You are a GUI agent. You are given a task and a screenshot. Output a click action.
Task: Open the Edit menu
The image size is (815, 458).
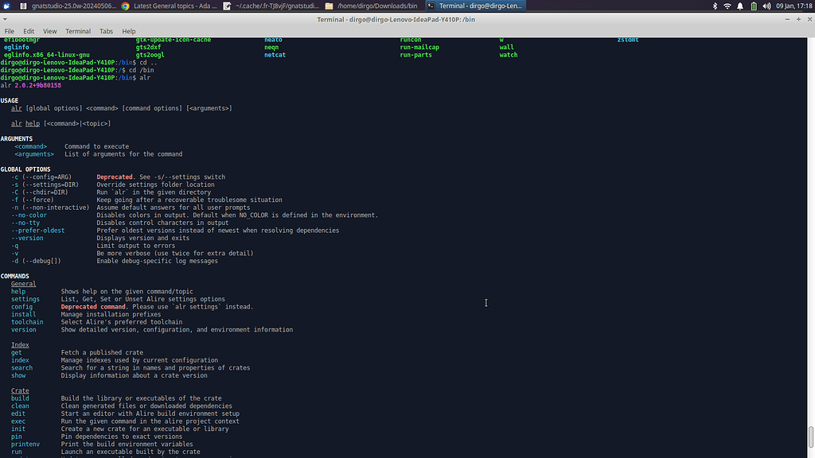(x=28, y=31)
